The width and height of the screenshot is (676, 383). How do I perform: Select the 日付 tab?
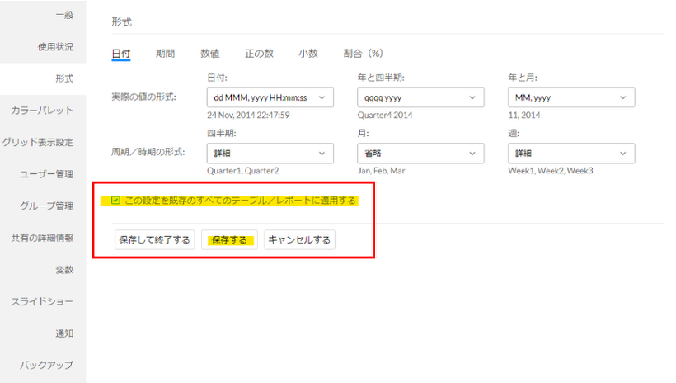click(120, 54)
